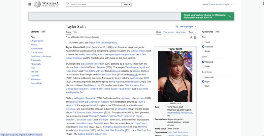Open the Billboard Hot 100 link
Viewport: 264px width, 136px height.
coord(96,85)
